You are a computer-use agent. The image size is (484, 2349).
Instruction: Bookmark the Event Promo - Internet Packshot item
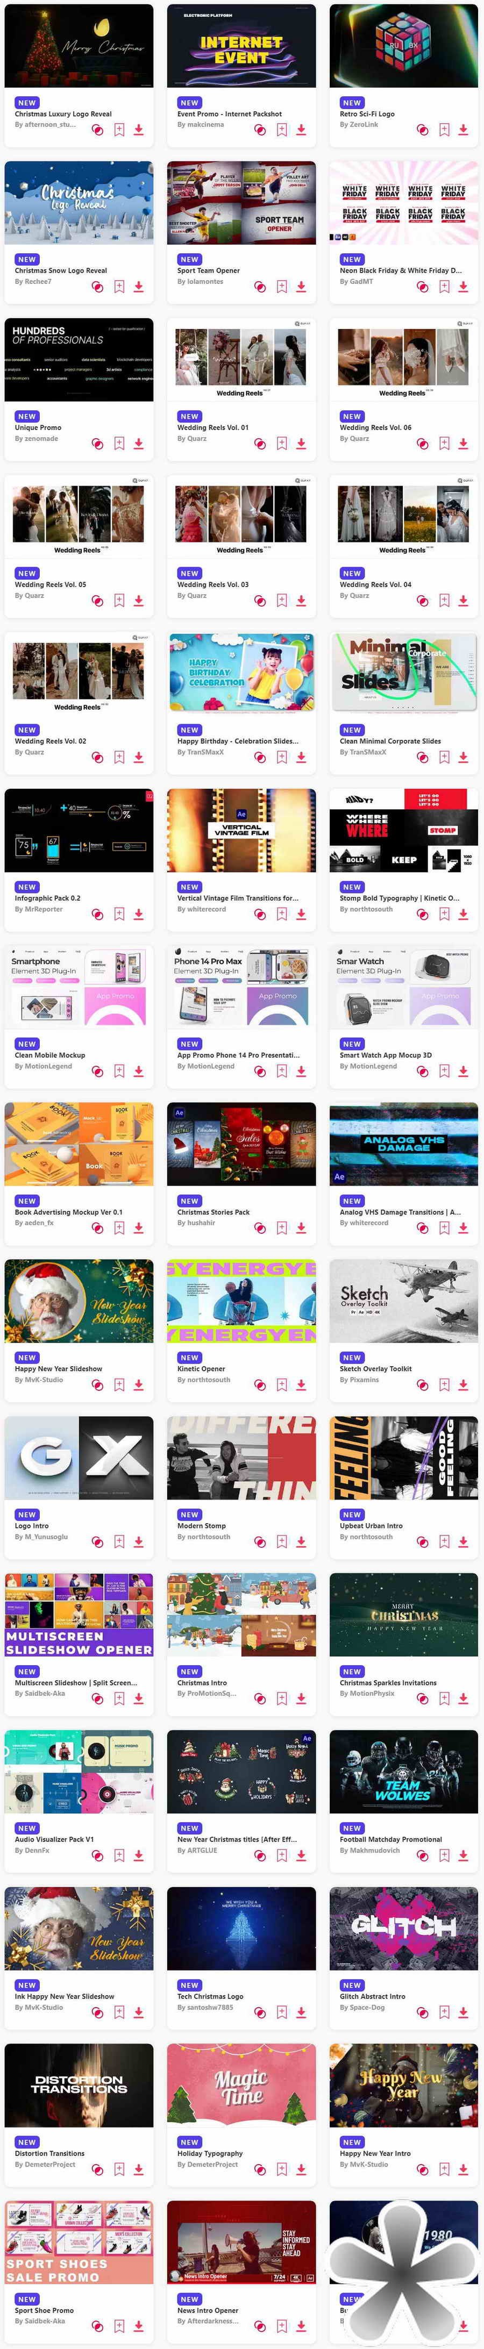pyautogui.click(x=282, y=131)
